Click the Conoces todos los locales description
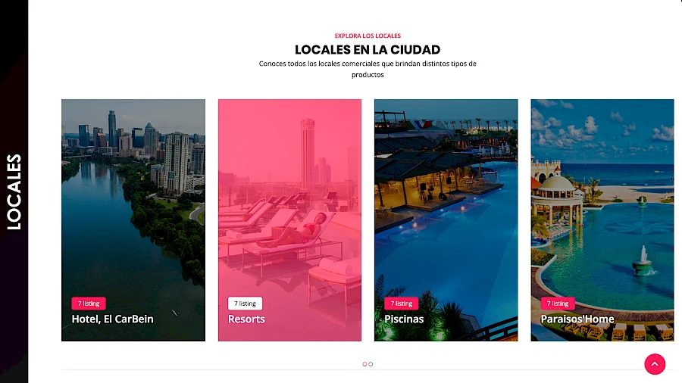The image size is (682, 383). coord(368,69)
